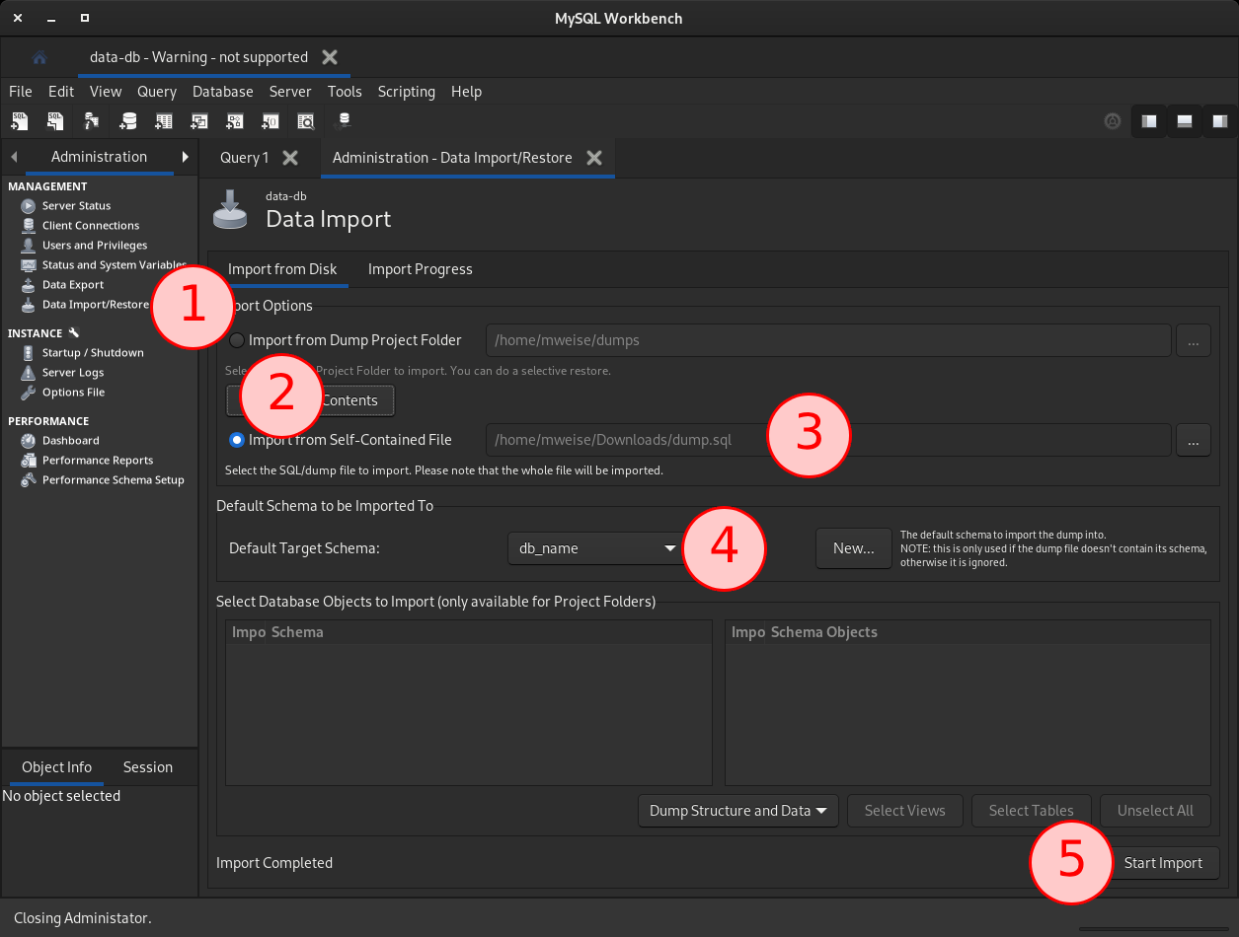The height and width of the screenshot is (937, 1239).
Task: Select Import from Self-Contained File option
Action: 236,439
